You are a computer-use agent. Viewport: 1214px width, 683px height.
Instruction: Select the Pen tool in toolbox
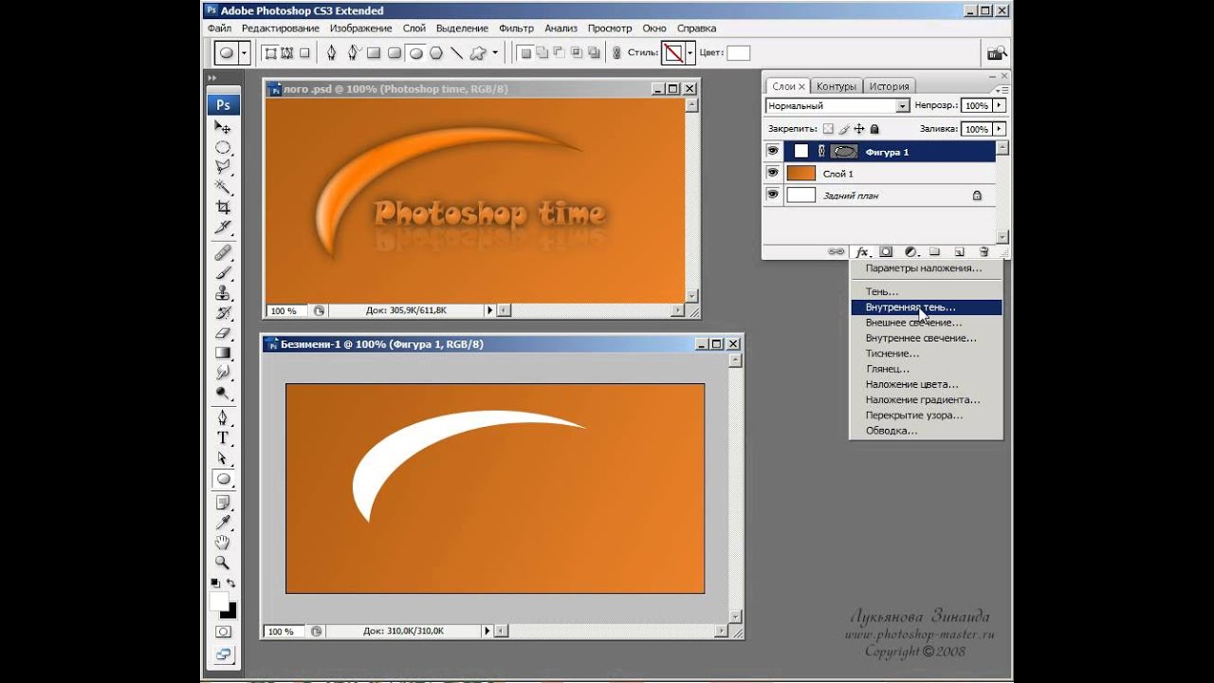(x=223, y=417)
